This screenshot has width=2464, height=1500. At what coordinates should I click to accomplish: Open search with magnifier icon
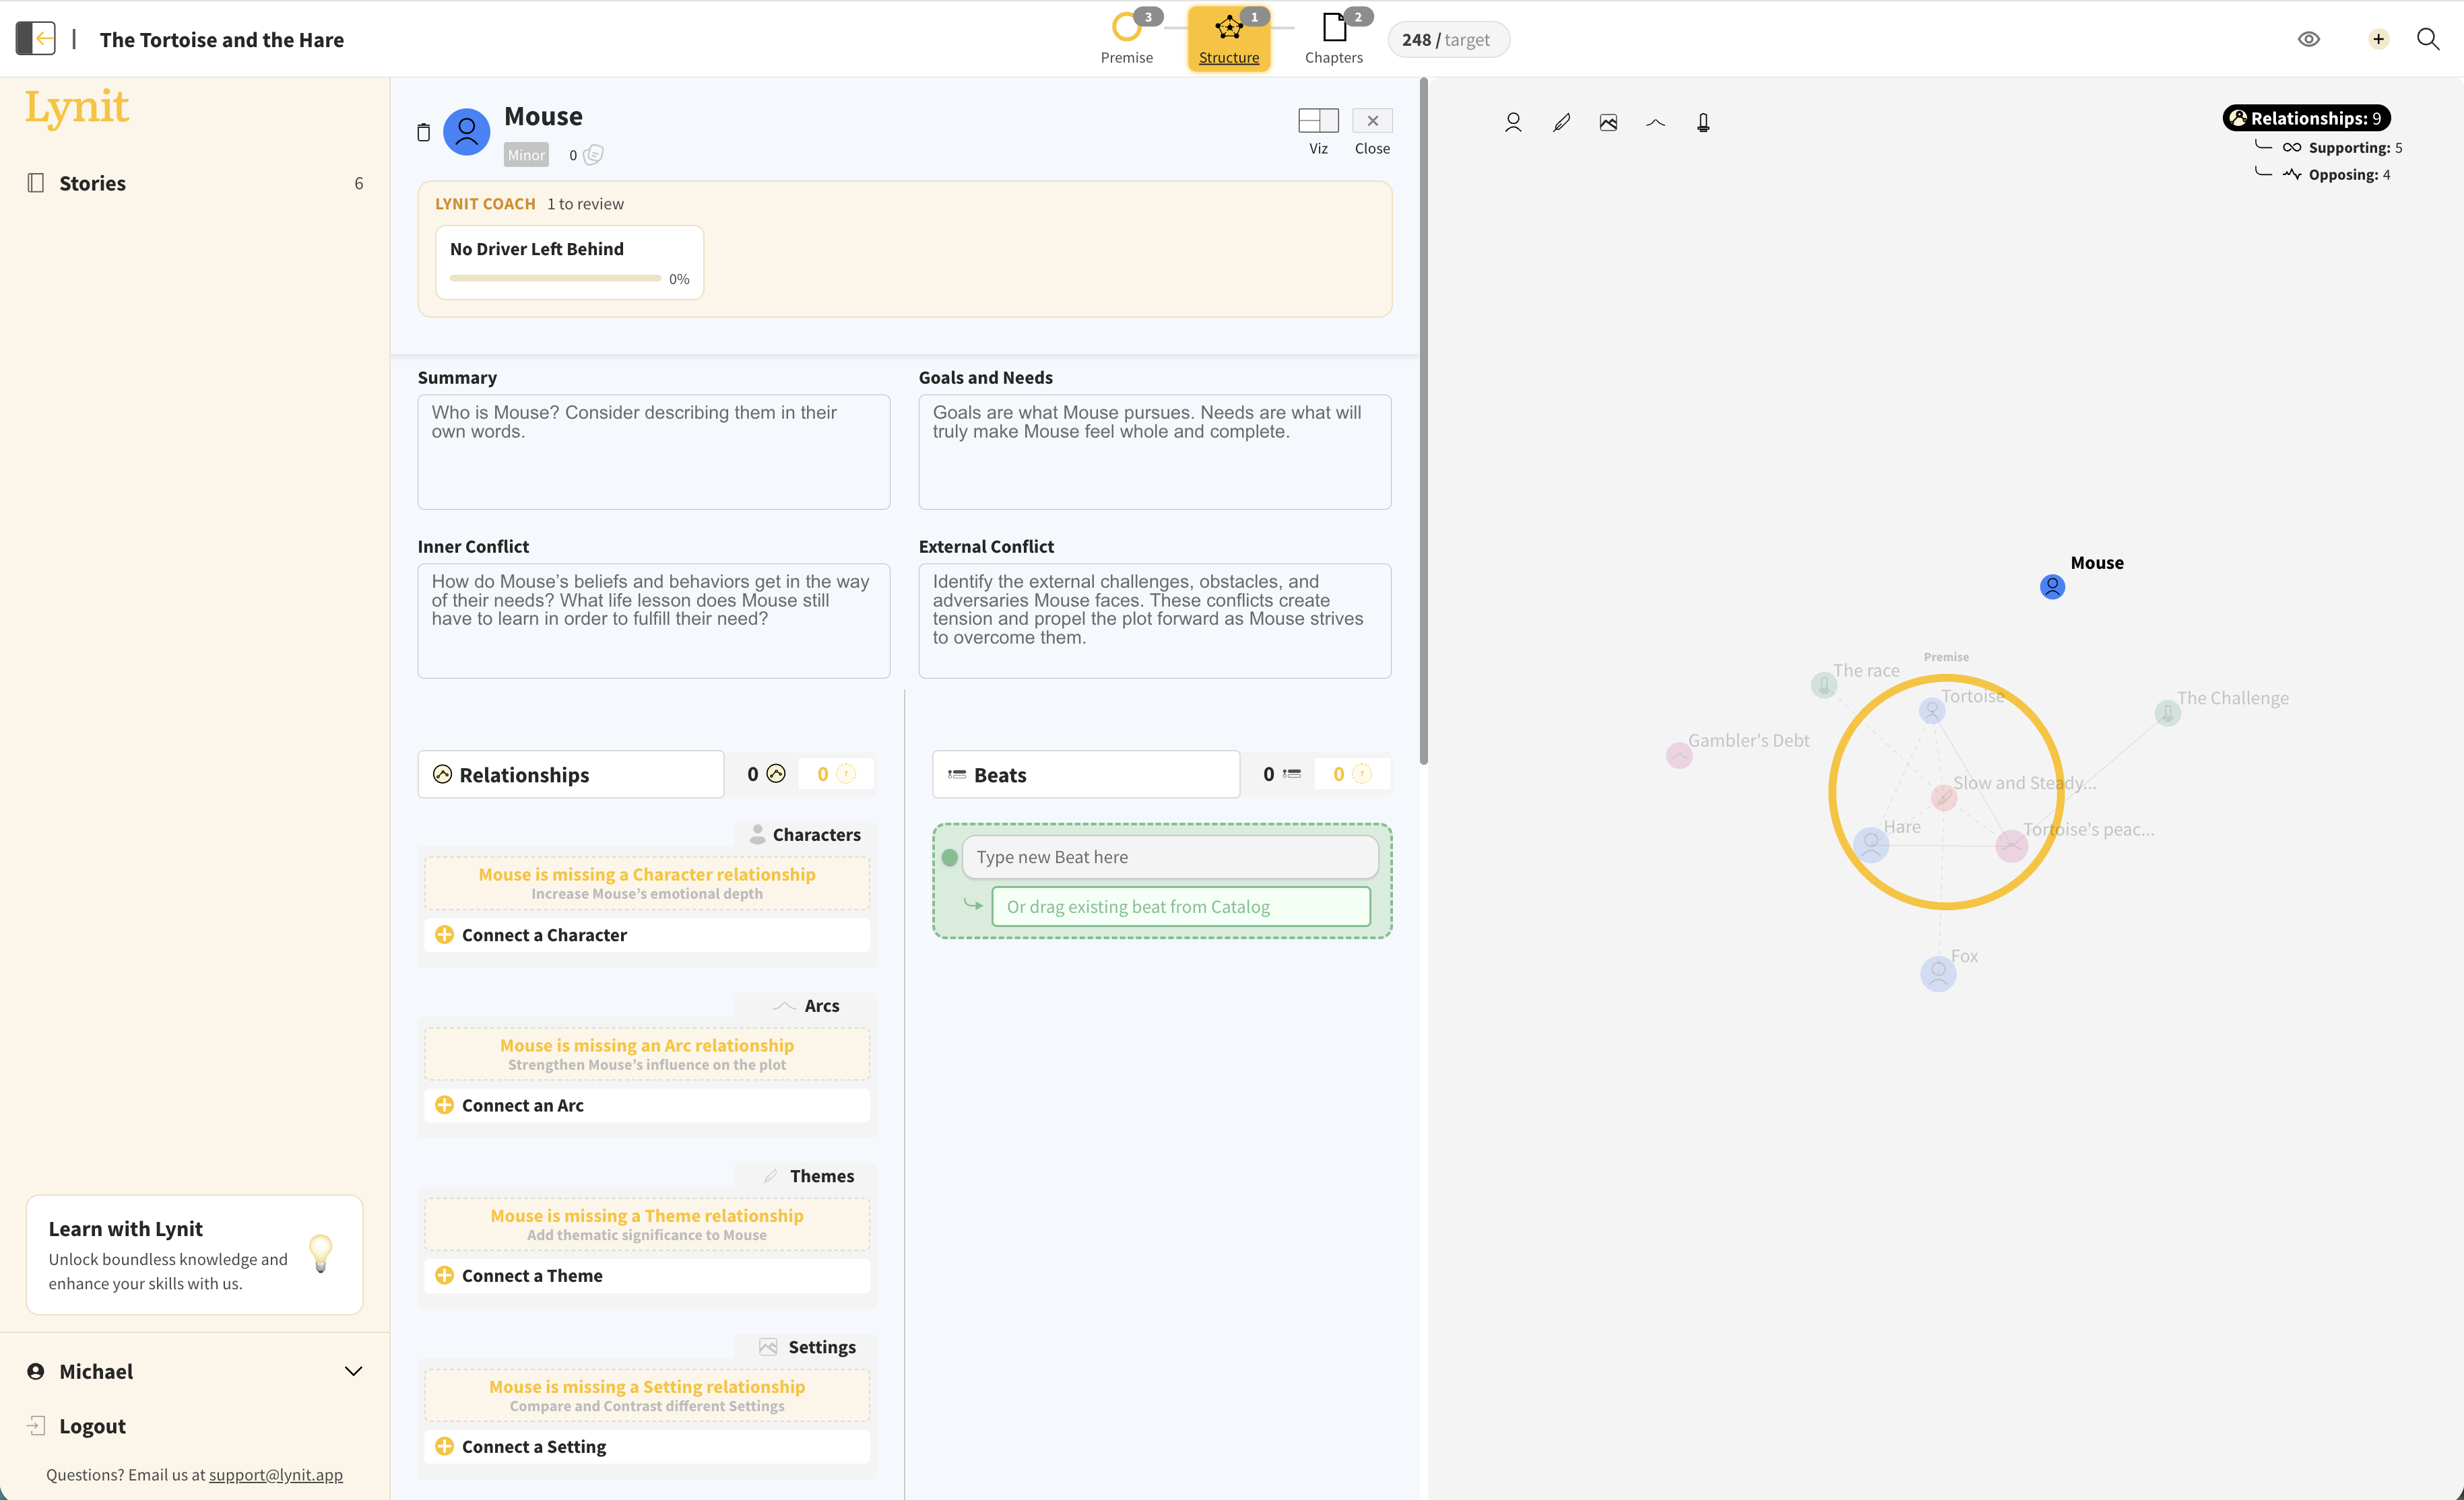[2428, 39]
